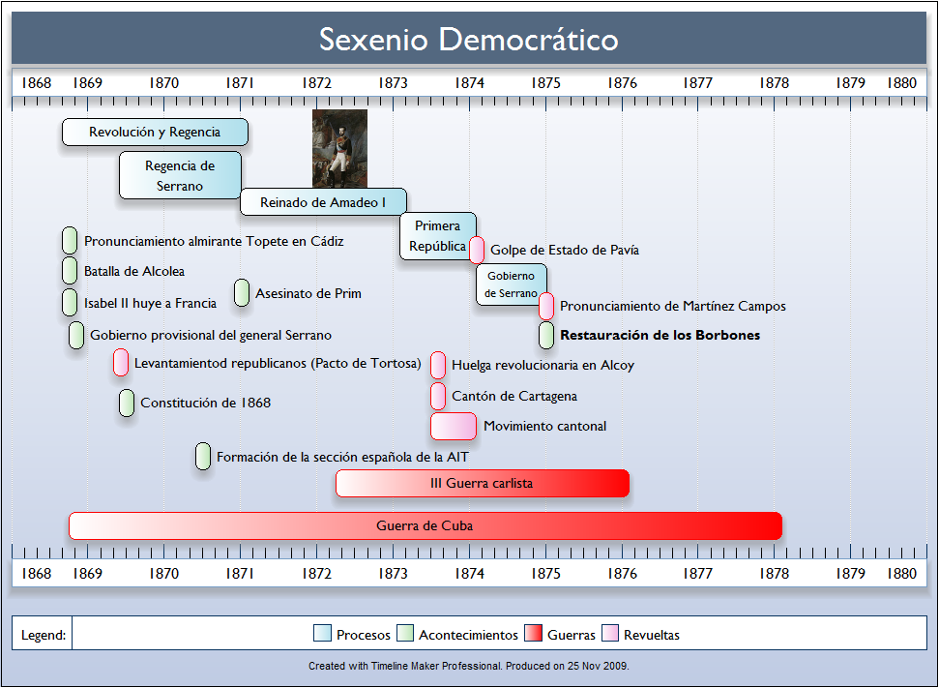Select the Movimiento cantonal revolt marker
Viewport: 939px width, 688px height.
454,426
